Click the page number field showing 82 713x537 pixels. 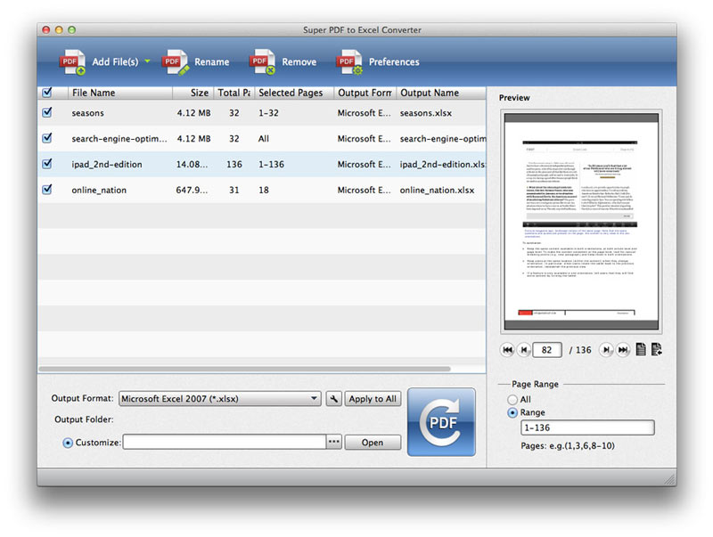[547, 350]
